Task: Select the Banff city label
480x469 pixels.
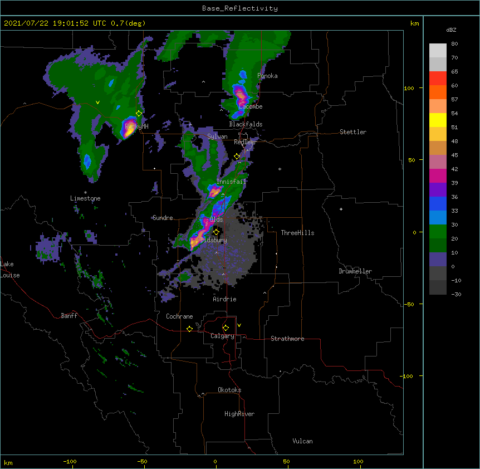Action: point(69,316)
